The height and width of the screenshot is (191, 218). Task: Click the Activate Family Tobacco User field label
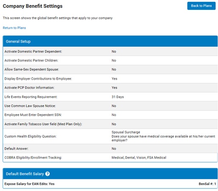pos(43,124)
